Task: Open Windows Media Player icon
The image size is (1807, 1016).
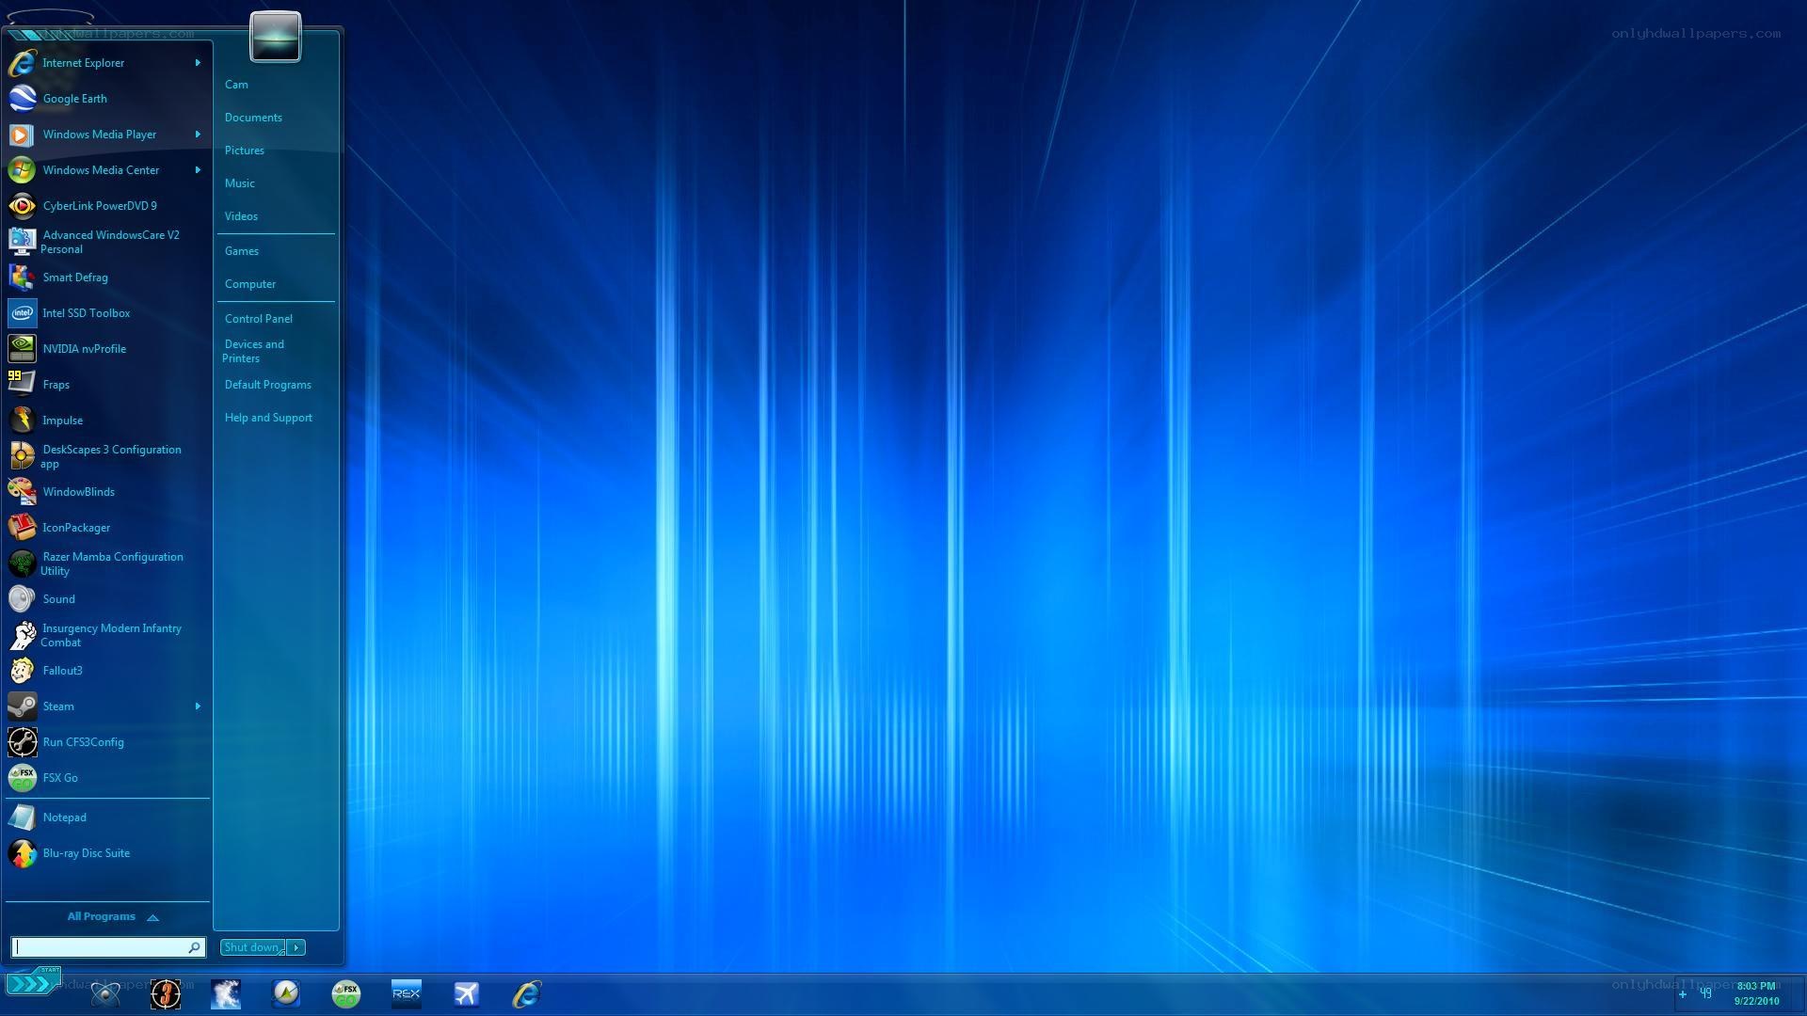Action: [x=22, y=135]
